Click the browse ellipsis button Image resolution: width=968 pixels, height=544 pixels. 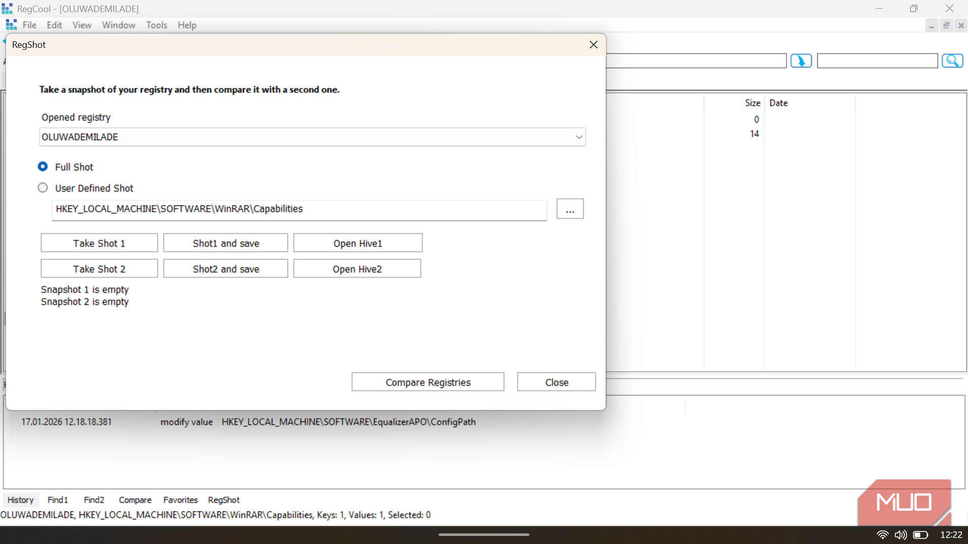570,209
